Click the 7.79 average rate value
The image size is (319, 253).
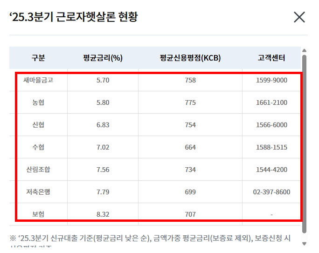point(103,192)
